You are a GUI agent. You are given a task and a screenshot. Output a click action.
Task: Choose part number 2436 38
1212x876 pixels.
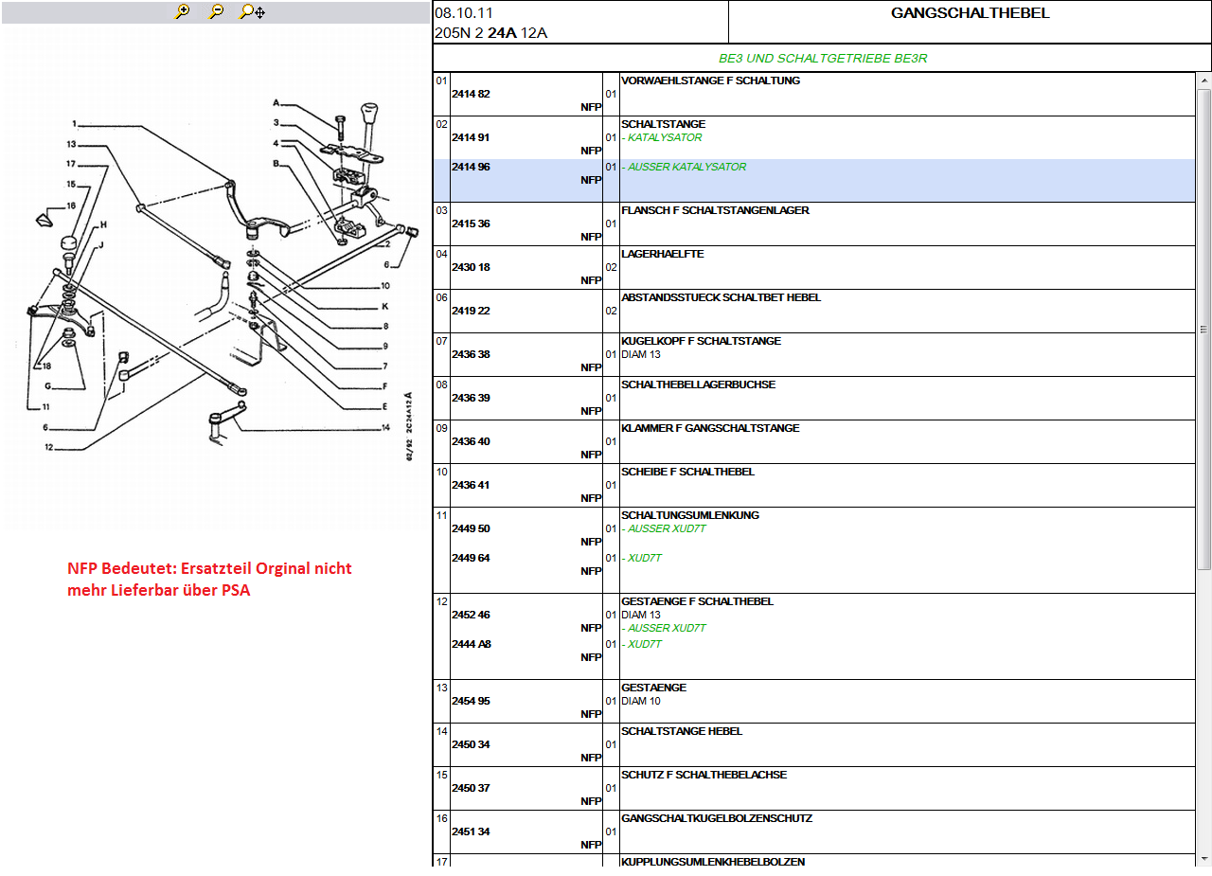click(x=471, y=354)
